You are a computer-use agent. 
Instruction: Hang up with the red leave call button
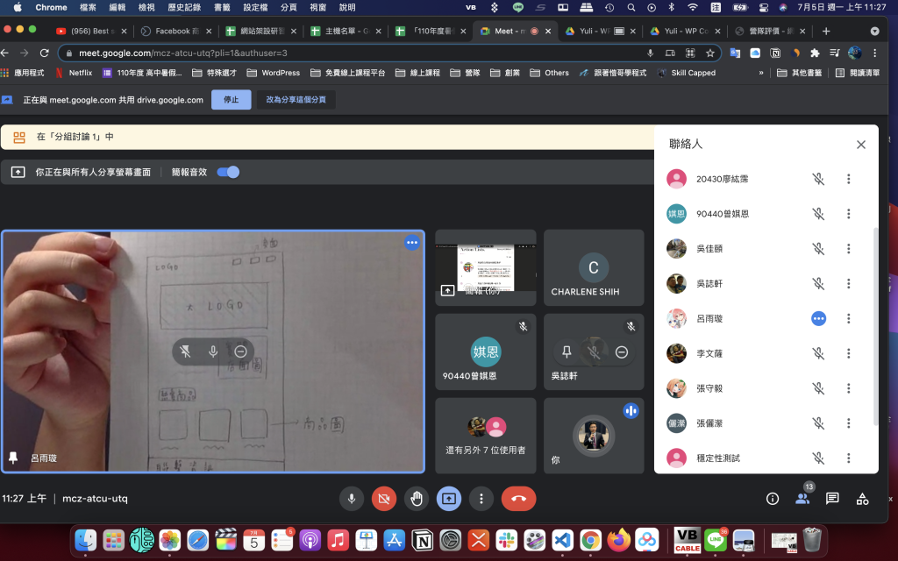[x=518, y=499]
